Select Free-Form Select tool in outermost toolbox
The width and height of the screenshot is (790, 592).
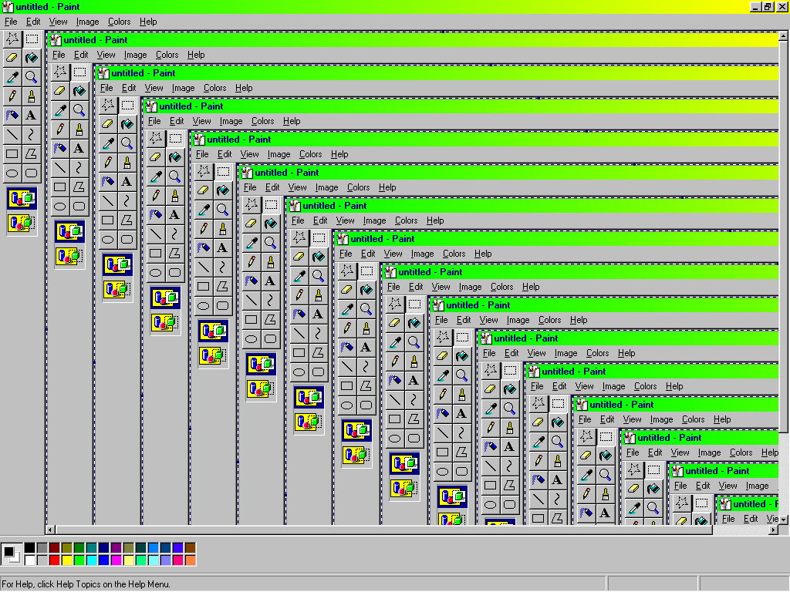tap(12, 39)
